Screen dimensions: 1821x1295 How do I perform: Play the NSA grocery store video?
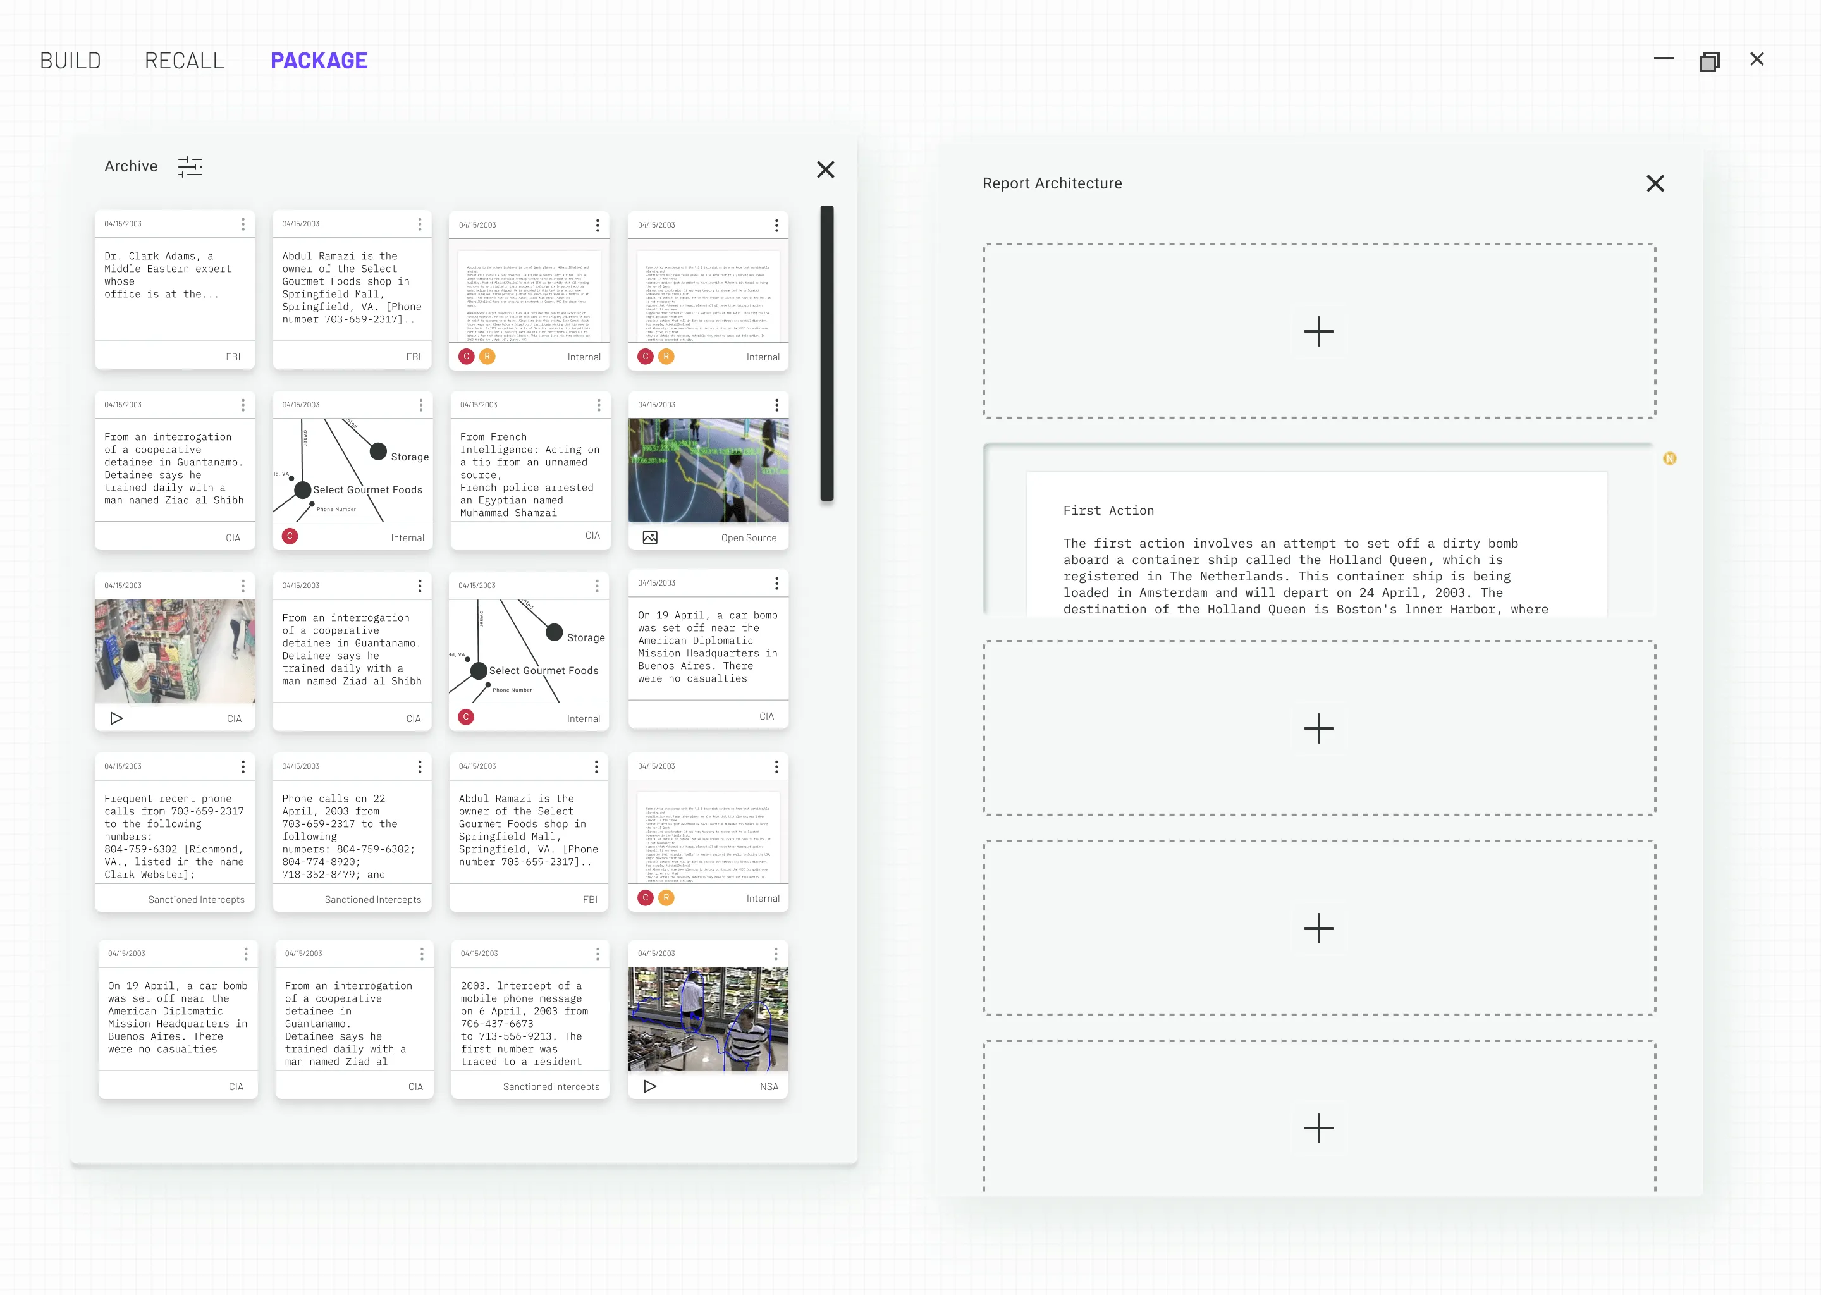(650, 1086)
